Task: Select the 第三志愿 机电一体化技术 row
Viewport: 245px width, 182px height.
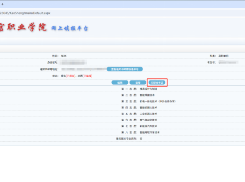Action: point(122,102)
